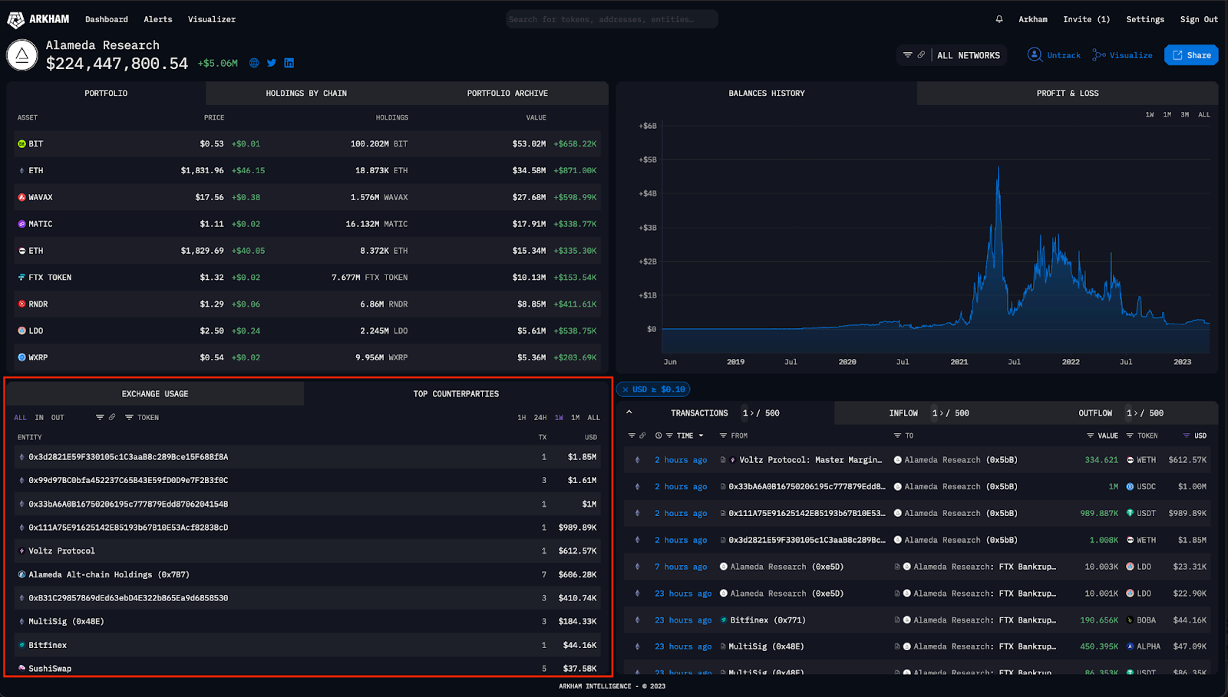Switch to Exchange Usage tab

tap(155, 394)
